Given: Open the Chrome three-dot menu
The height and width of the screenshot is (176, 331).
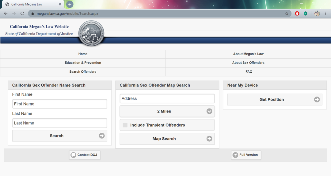Looking at the screenshot, I should coord(325,13).
